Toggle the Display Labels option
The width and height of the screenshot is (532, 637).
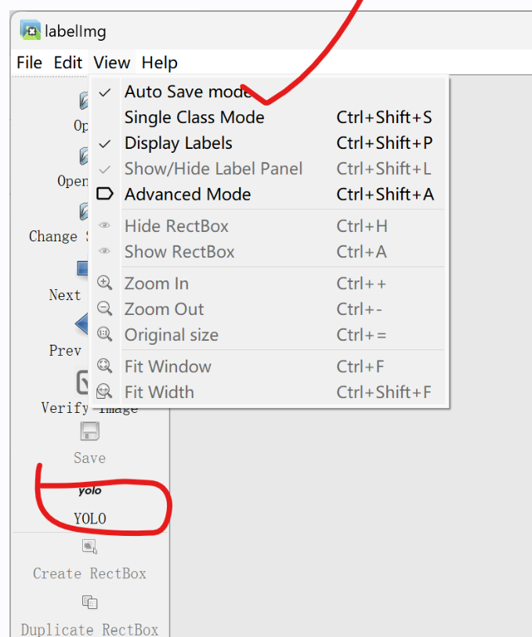pos(178,143)
